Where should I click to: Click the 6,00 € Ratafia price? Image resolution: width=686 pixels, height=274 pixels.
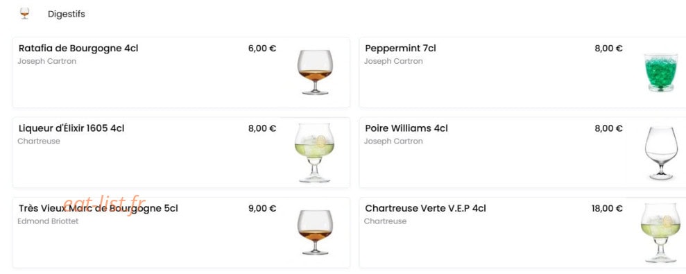point(262,49)
